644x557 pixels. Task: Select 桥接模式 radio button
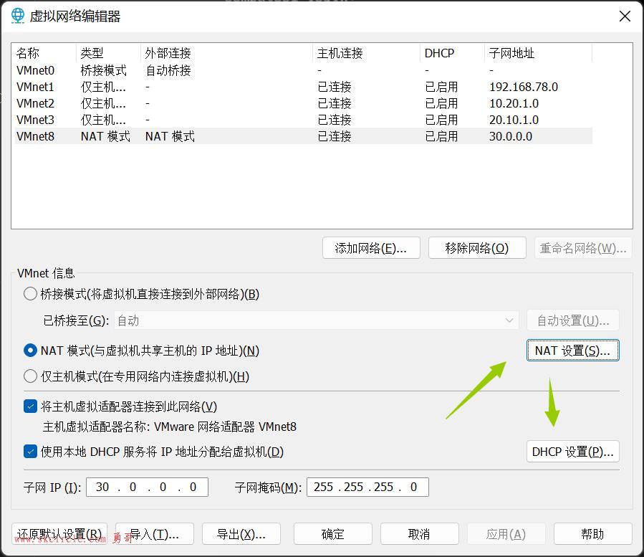click(x=30, y=294)
